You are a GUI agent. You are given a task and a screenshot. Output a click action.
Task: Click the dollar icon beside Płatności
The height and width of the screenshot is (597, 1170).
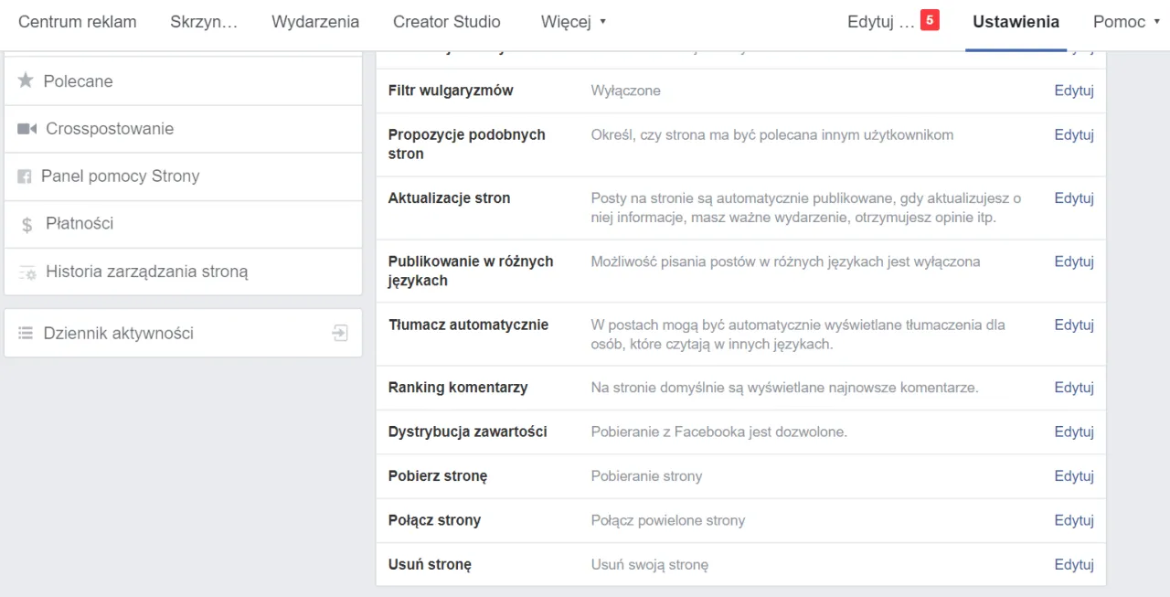pos(26,223)
